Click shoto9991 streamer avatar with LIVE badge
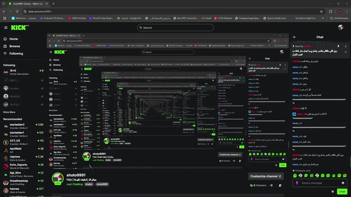This screenshot has height=197, width=351. coord(58,178)
